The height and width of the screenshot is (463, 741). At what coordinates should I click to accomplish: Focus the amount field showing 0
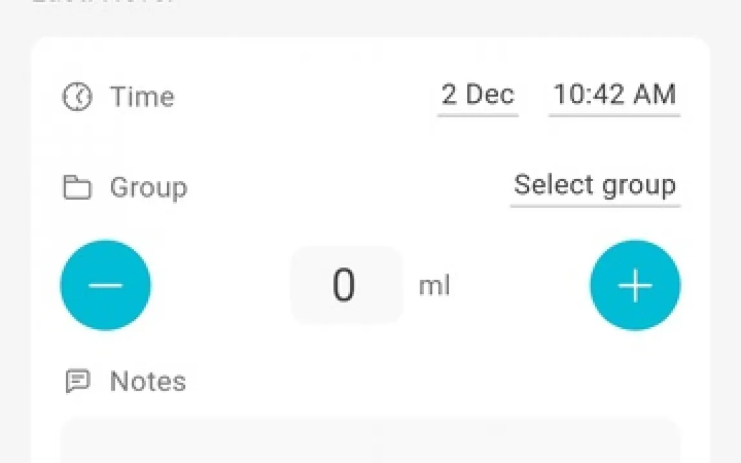(346, 285)
